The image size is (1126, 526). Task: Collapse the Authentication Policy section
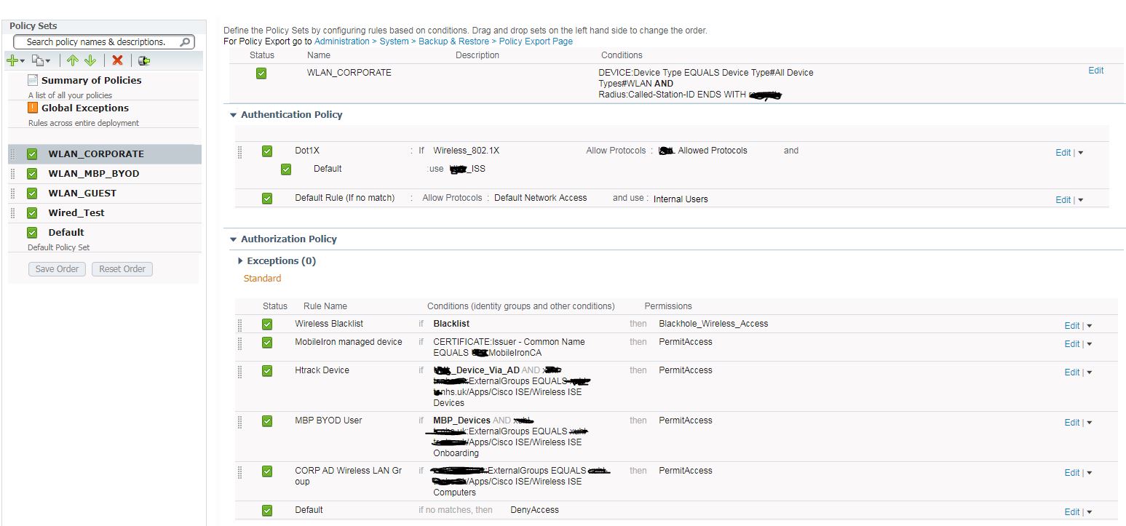(x=233, y=115)
